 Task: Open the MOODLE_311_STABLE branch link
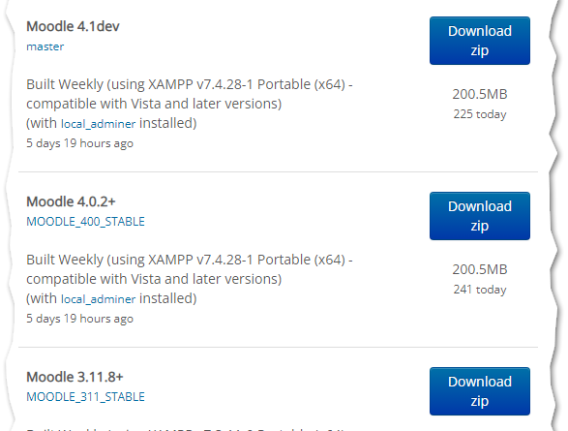click(x=85, y=397)
